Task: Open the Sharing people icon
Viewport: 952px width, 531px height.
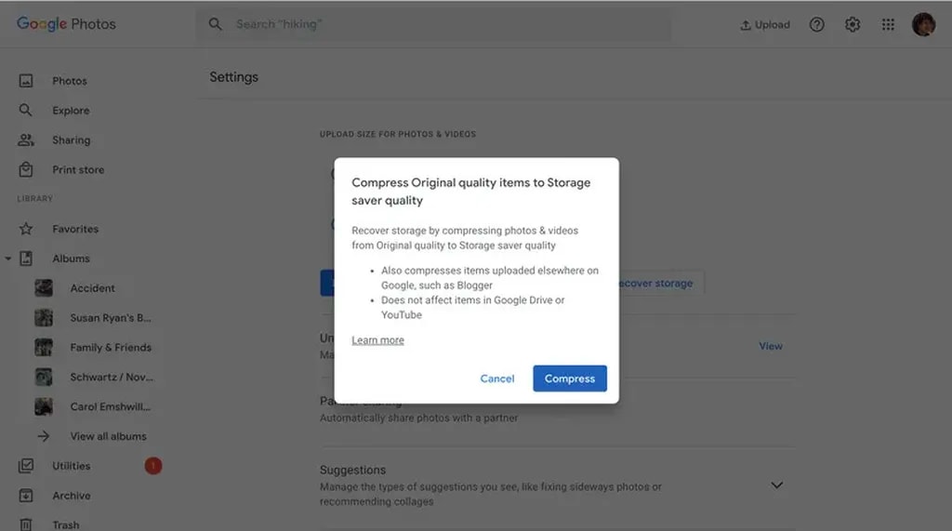Action: pos(26,140)
